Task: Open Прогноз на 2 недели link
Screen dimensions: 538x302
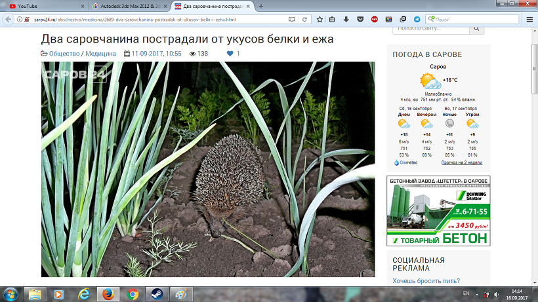Action: (461, 162)
